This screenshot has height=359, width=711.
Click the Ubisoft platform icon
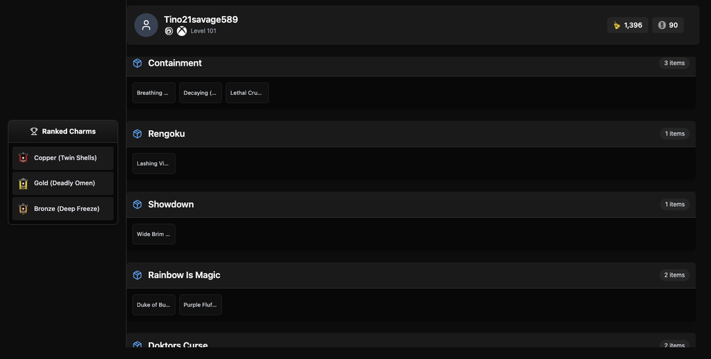(169, 31)
